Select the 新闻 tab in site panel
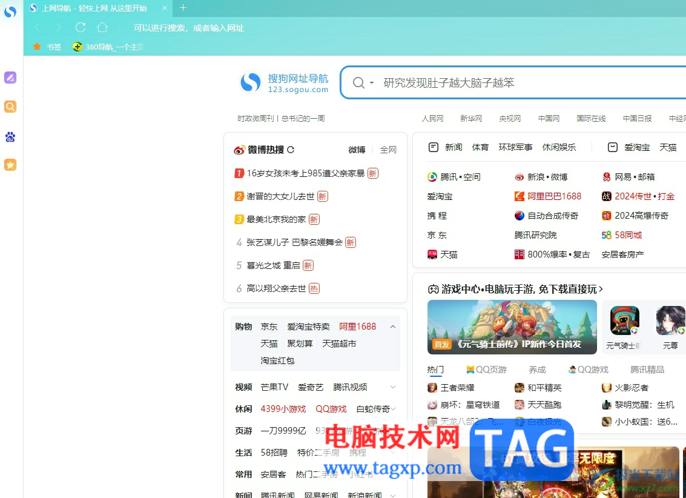 (x=453, y=147)
